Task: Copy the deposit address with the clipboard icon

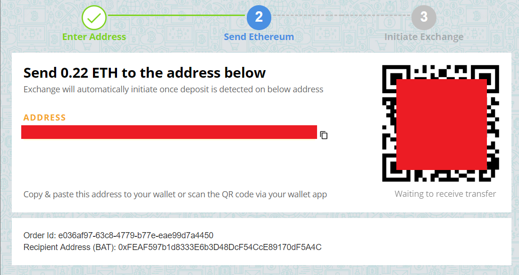Action: point(324,135)
